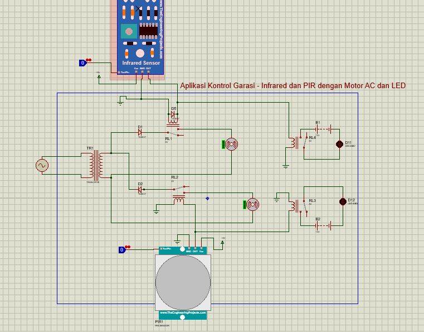Screen dimensions: 424x332
Task: Select diode D5 above relay RL1
Action: point(173,114)
